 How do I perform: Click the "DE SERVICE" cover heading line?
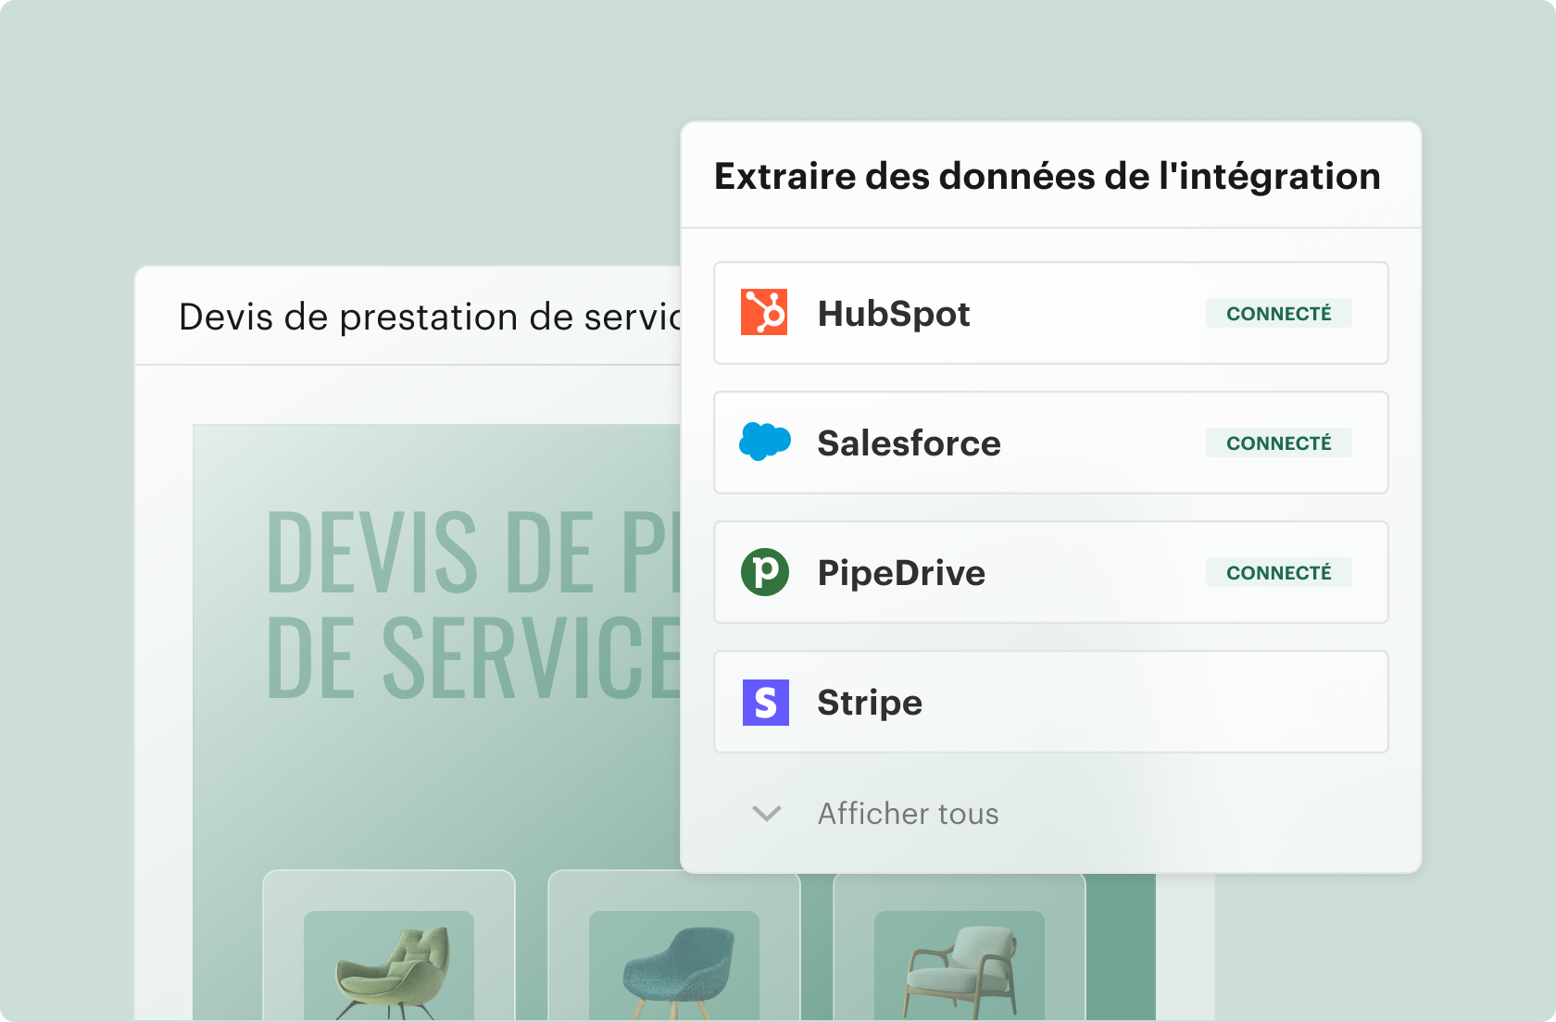pyautogui.click(x=473, y=657)
